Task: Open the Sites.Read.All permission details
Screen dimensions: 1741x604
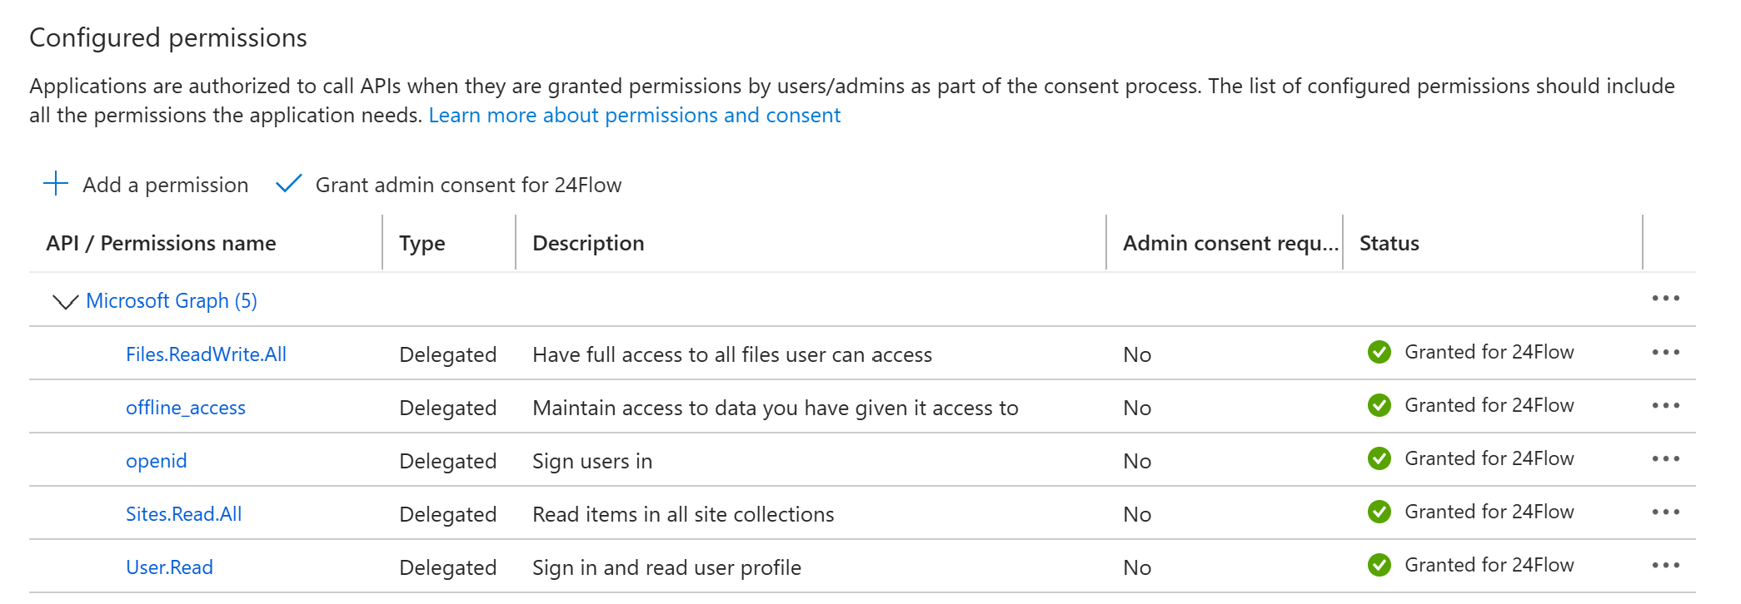Action: click(183, 514)
